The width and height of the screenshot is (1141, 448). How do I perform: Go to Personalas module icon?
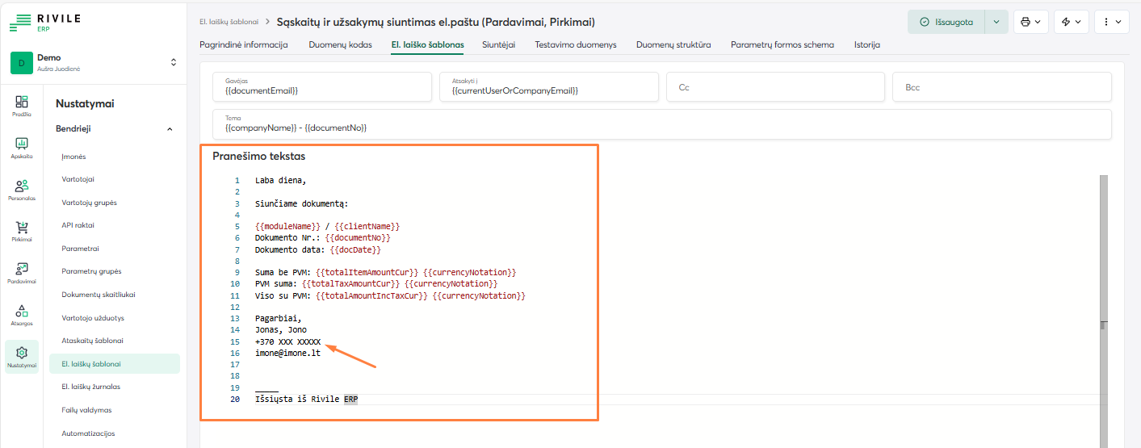pyautogui.click(x=22, y=186)
